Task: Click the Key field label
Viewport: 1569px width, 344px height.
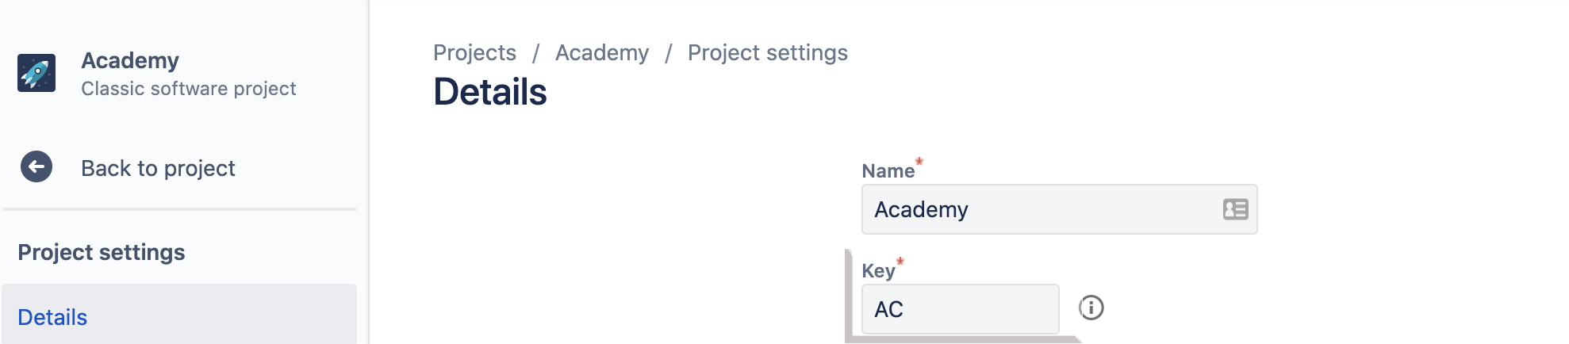Action: (x=878, y=271)
